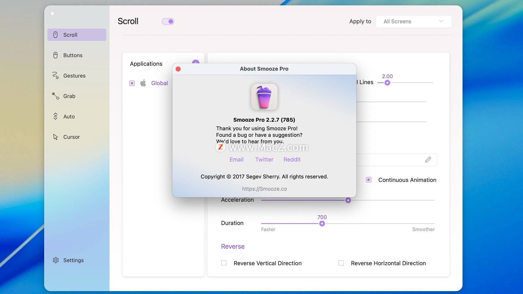Click the Email link
The width and height of the screenshot is (523, 294).
(236, 160)
